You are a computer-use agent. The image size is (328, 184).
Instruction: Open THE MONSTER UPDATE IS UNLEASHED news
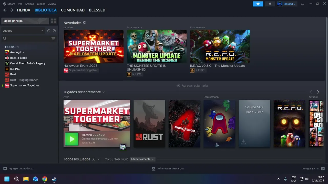[146, 67]
